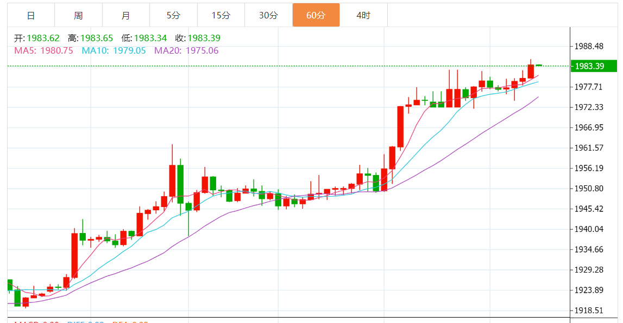Click the 1961.57 price axis label
The width and height of the screenshot is (623, 323).
pyautogui.click(x=589, y=148)
